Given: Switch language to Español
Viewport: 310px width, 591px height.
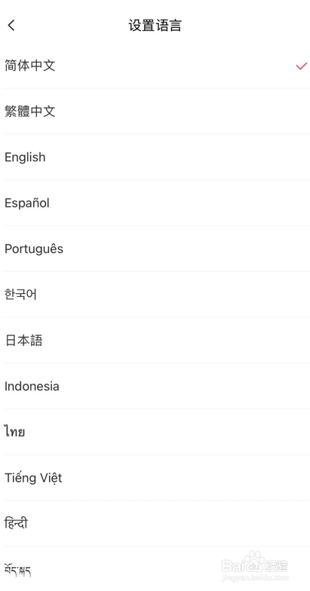Looking at the screenshot, I should [155, 203].
